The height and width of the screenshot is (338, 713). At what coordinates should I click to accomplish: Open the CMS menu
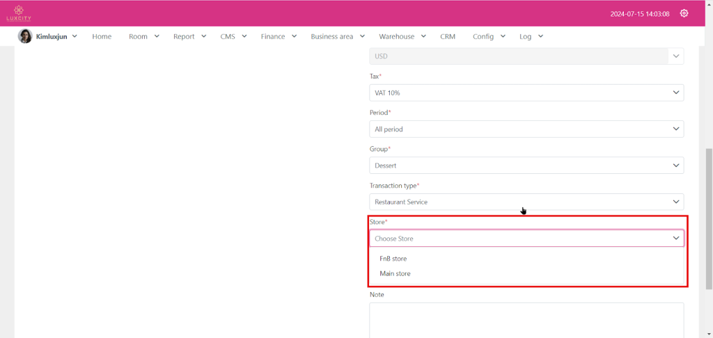coord(233,36)
